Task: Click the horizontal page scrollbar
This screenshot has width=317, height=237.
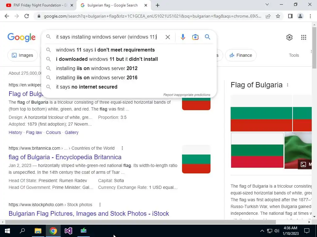Action: (140, 222)
